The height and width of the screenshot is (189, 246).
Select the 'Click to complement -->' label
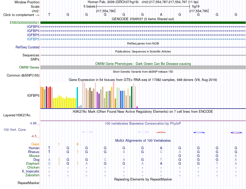coord(21,15)
